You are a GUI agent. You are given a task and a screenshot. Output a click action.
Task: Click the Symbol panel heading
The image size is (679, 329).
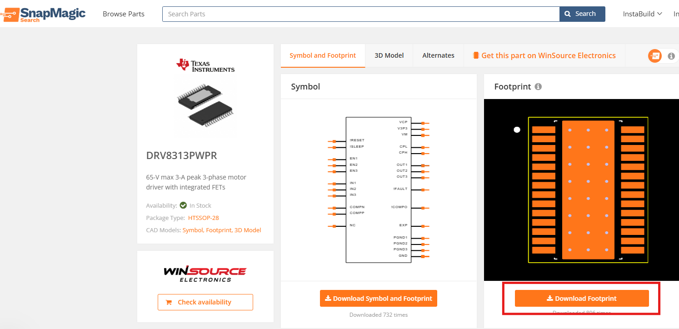point(305,86)
